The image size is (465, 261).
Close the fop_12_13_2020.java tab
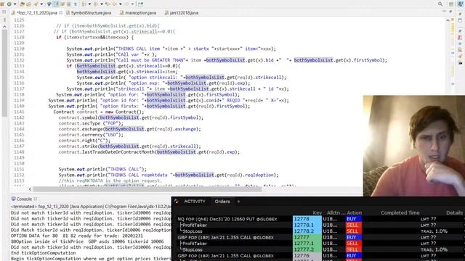tap(61, 13)
